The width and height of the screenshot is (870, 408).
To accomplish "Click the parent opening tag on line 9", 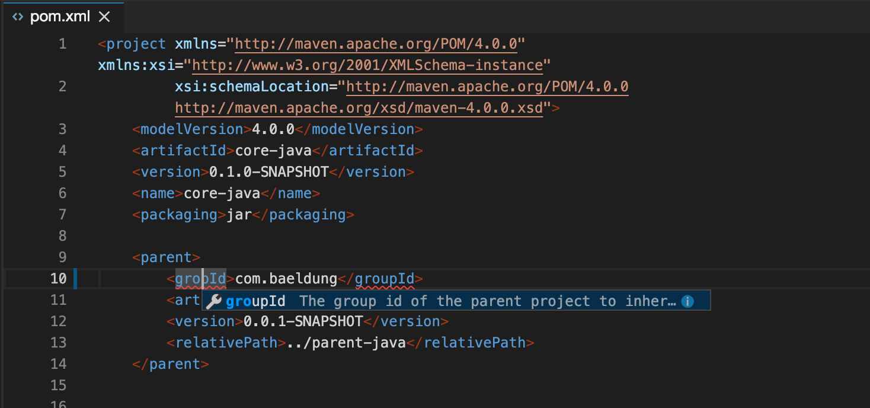I will click(167, 257).
